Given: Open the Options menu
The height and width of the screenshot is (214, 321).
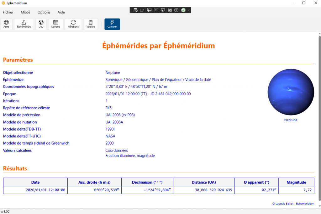Looking at the screenshot, I should 44,12.
